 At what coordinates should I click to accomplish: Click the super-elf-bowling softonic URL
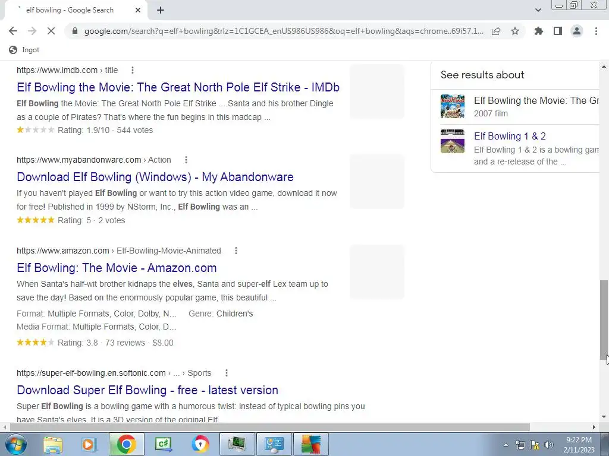[114, 373]
